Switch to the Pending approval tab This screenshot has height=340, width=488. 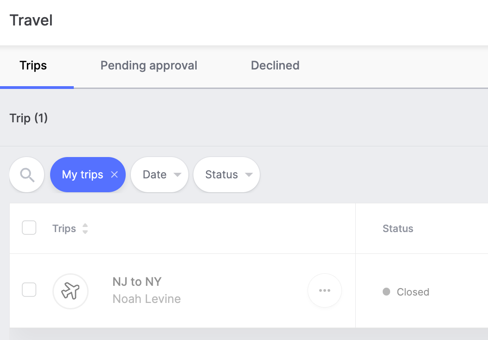(x=149, y=65)
